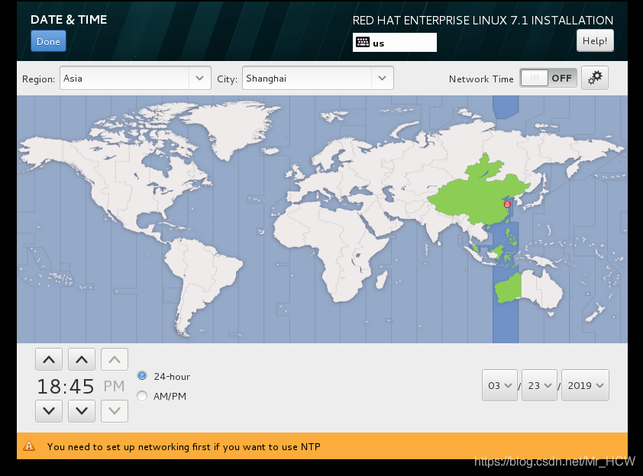The image size is (643, 476).
Task: Open the year dropdown showing 2019
Action: (x=585, y=385)
